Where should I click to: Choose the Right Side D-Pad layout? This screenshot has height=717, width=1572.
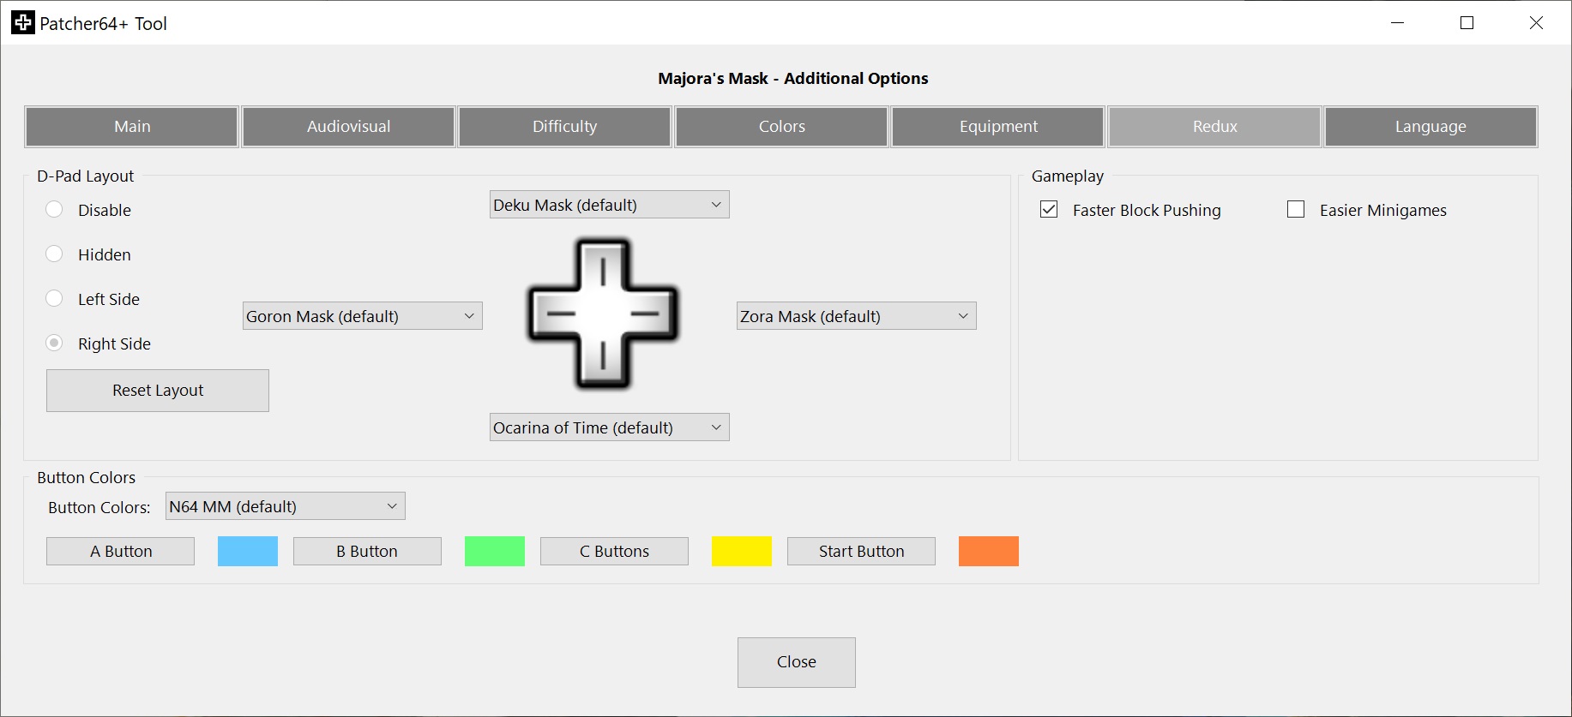[54, 344]
